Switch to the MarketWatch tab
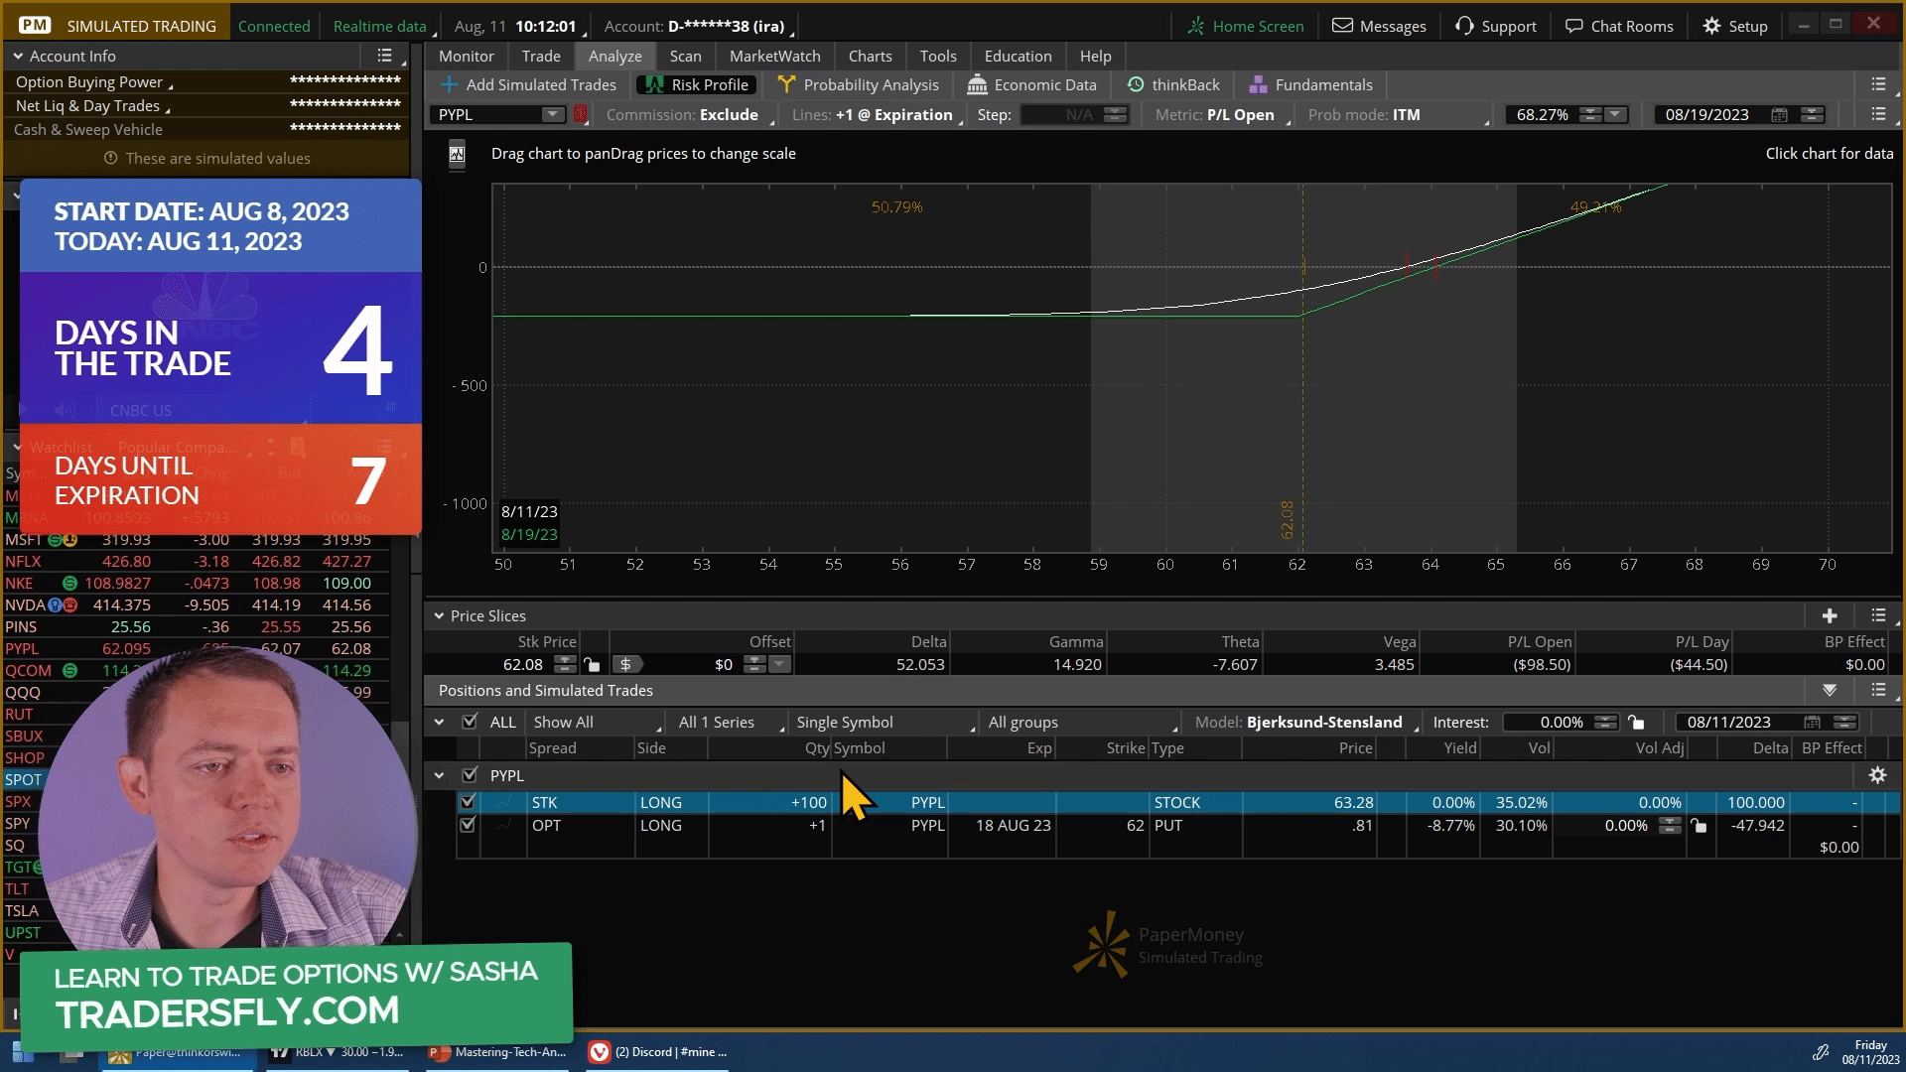Image resolution: width=1906 pixels, height=1072 pixels. (775, 57)
